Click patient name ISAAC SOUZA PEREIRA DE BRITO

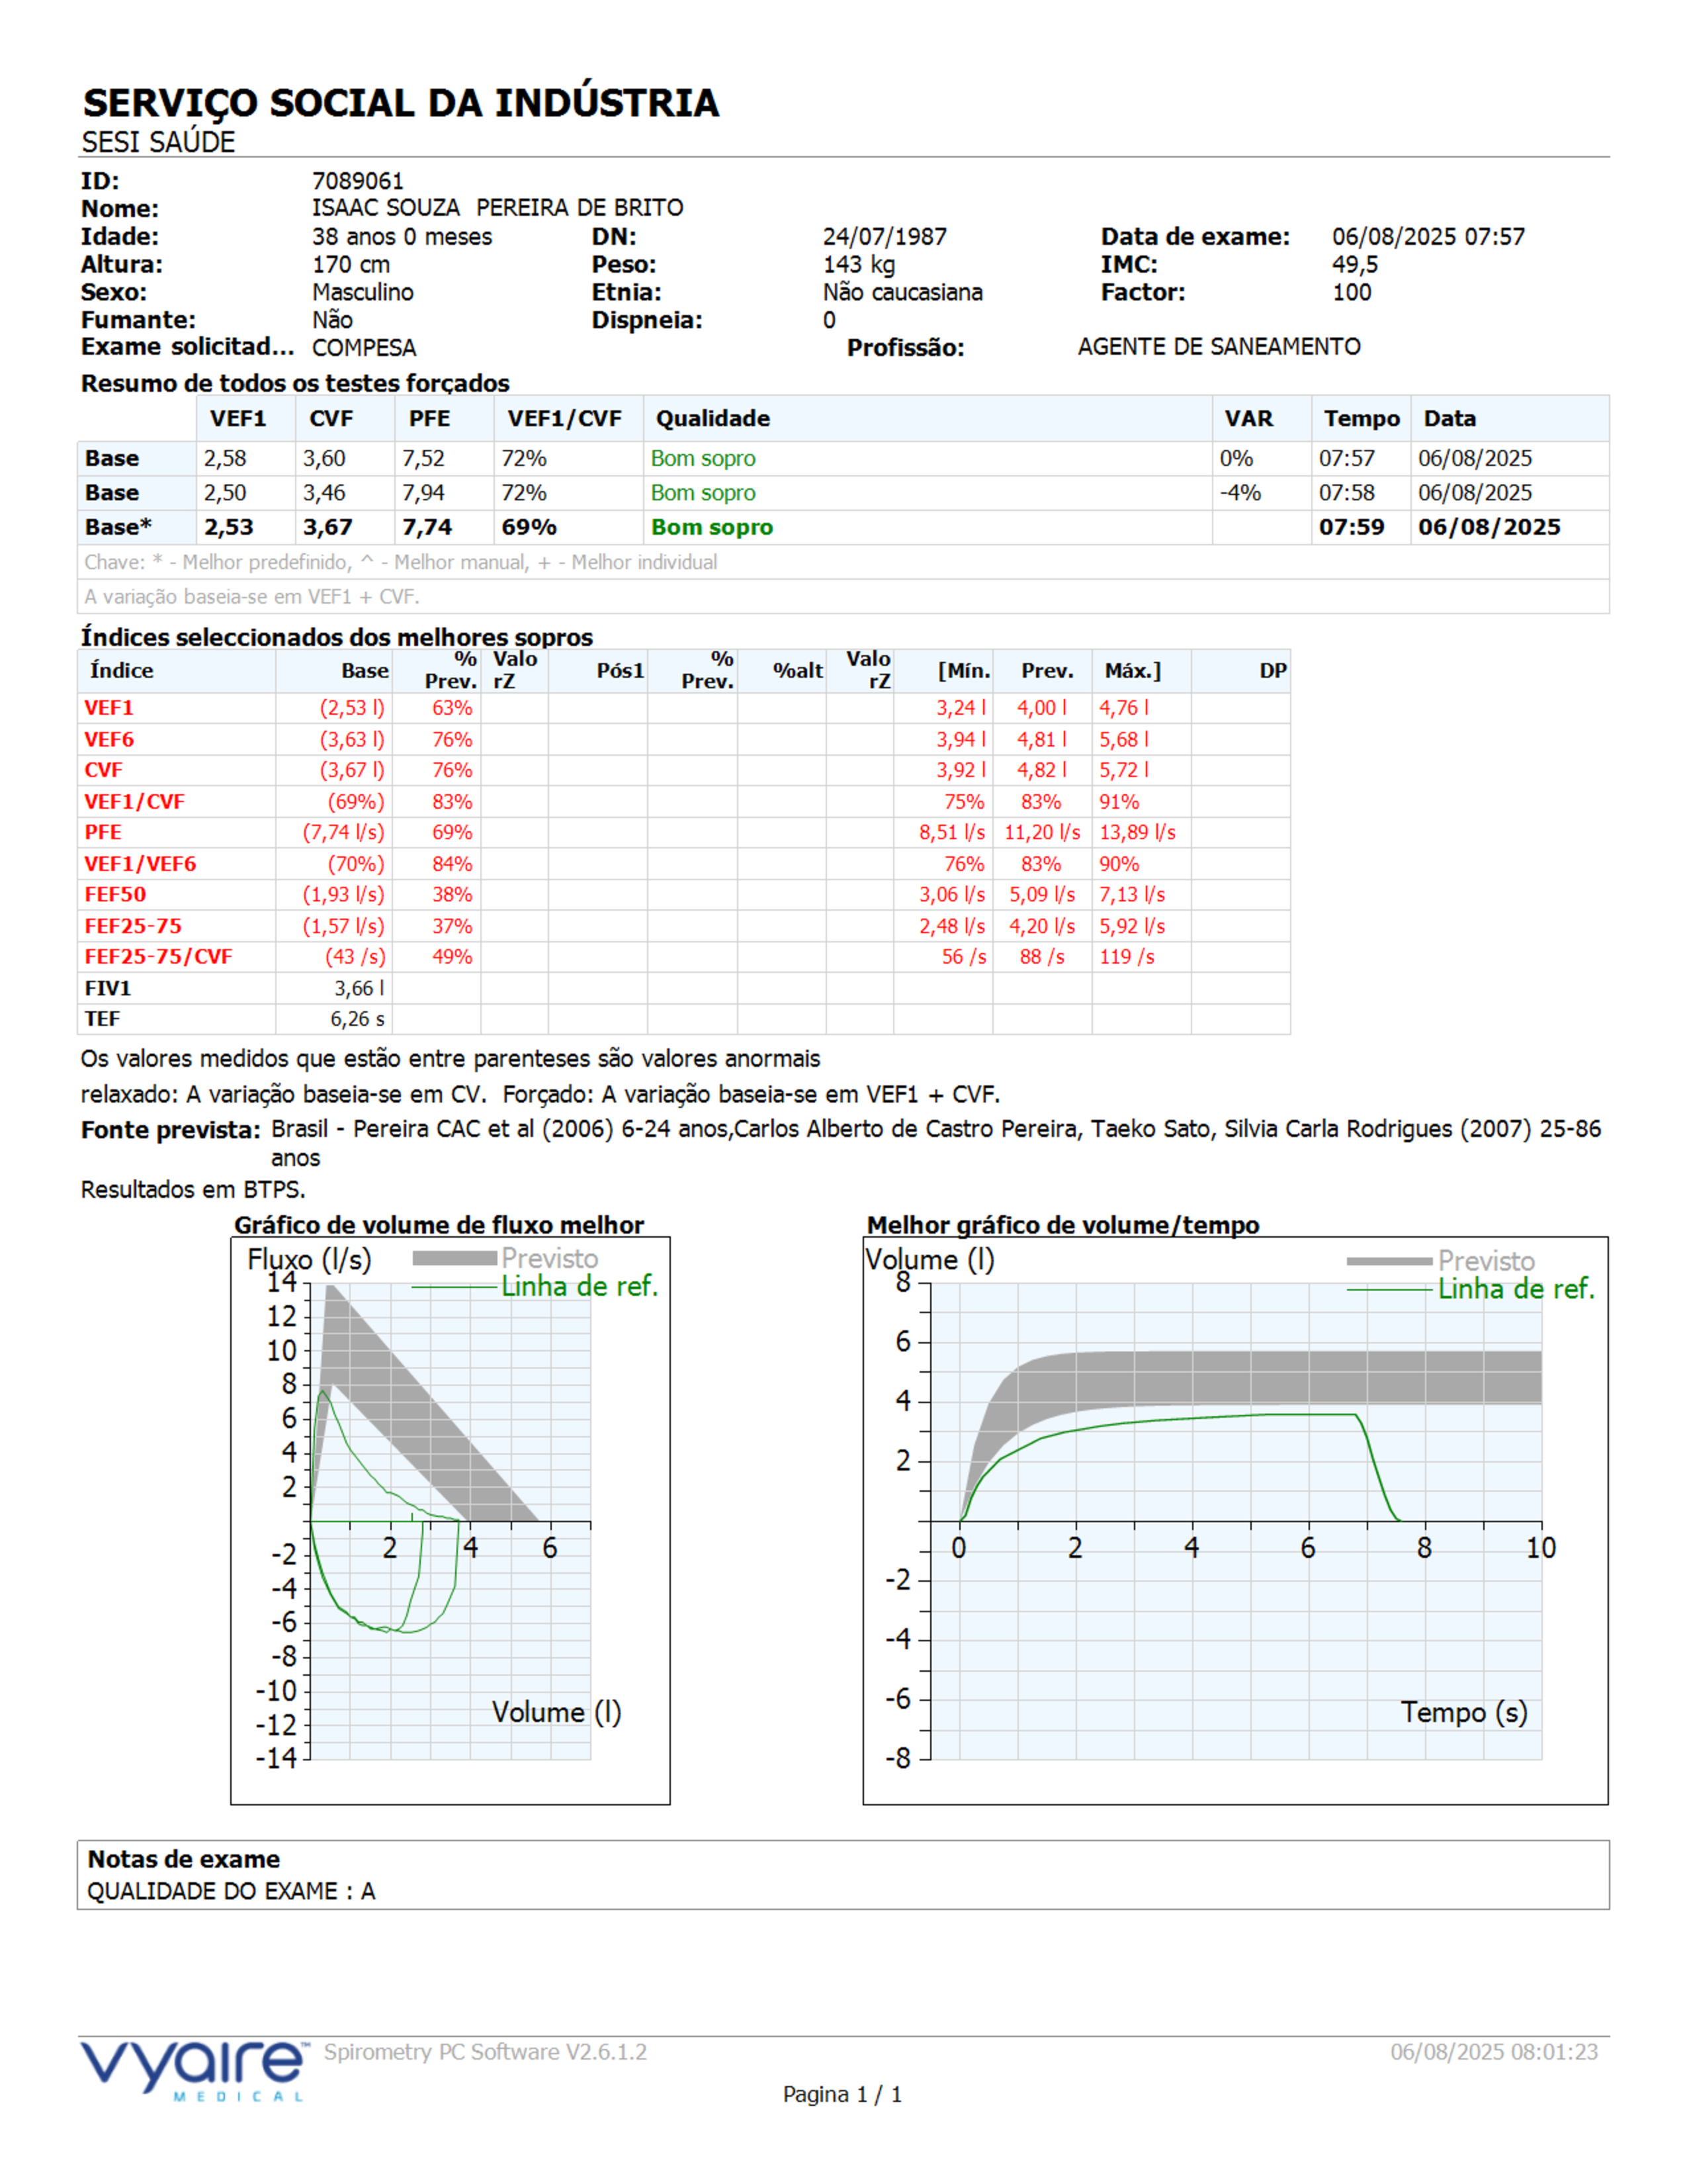497,208
